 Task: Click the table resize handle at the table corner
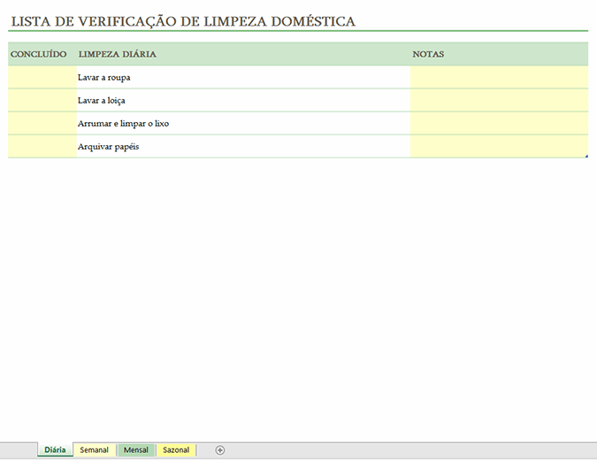coord(586,157)
